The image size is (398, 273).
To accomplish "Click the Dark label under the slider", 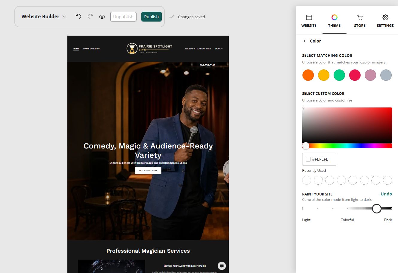I will pos(388,220).
